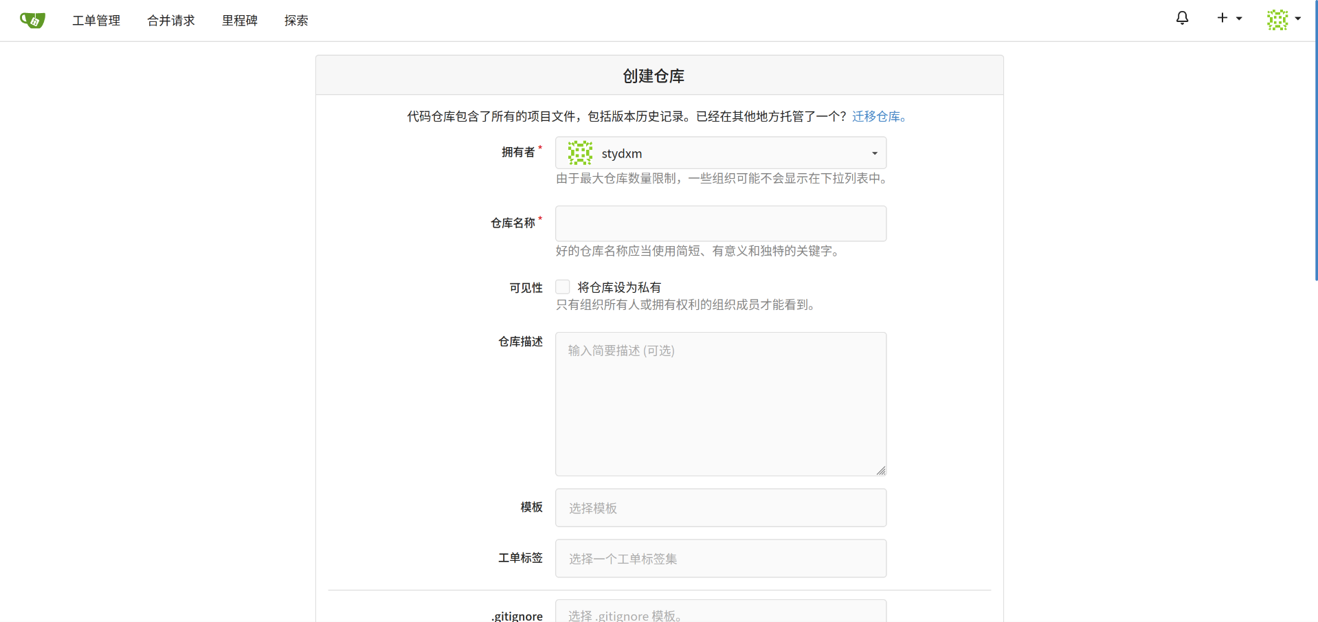Screen dimensions: 1318x622
Task: Focus the 仓库名称 input field
Action: pos(720,223)
